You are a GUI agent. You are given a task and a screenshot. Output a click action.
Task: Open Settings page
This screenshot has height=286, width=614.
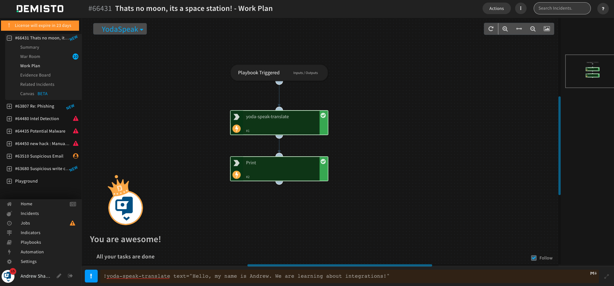pos(29,262)
